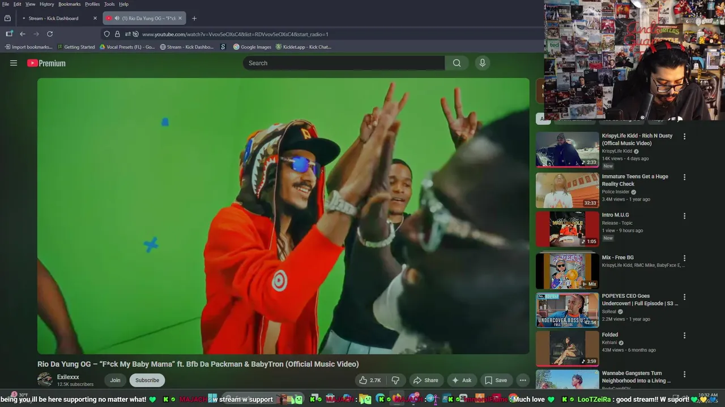Open new browser tab with plus
Image resolution: width=725 pixels, height=407 pixels.
[194, 18]
